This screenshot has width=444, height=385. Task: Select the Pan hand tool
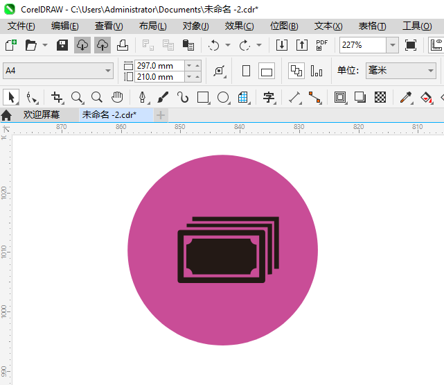pos(117,97)
